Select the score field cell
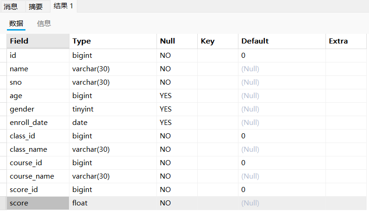369x211 pixels. [x=38, y=203]
